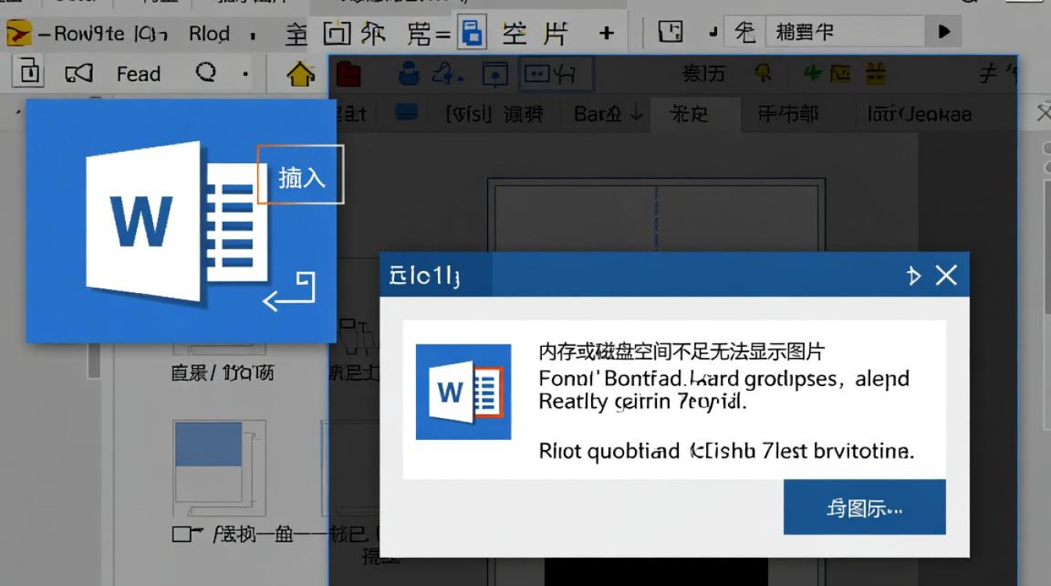Screen dimensions: 1051x586
Task: Click the blue button at dialog bottom right
Action: [864, 508]
